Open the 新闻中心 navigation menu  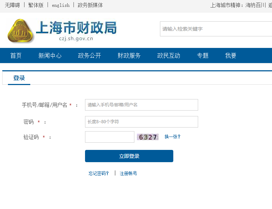(50, 55)
